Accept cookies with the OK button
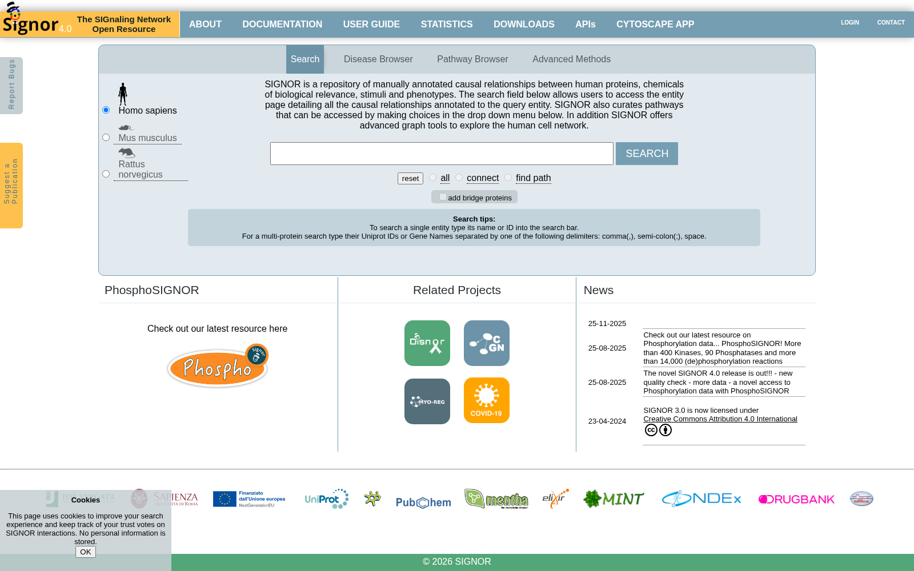Viewport: 914px width, 571px height. pos(86,552)
